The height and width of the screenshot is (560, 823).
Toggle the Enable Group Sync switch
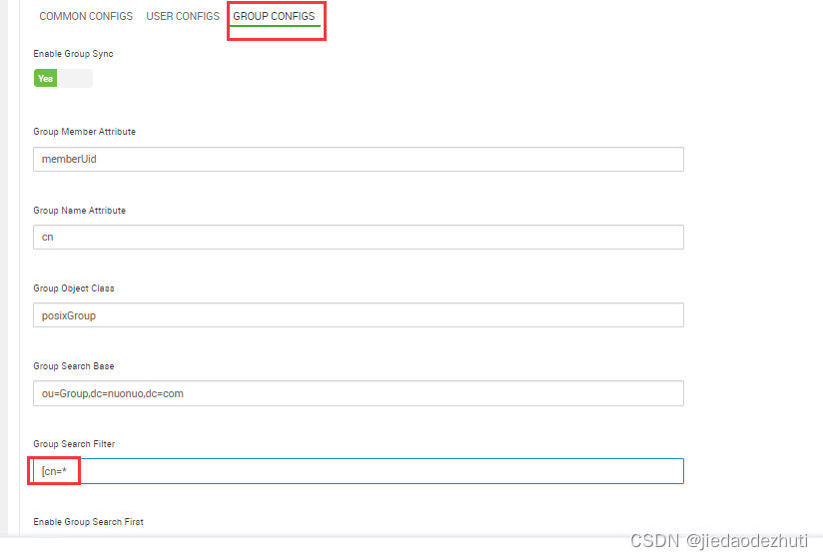[x=63, y=78]
